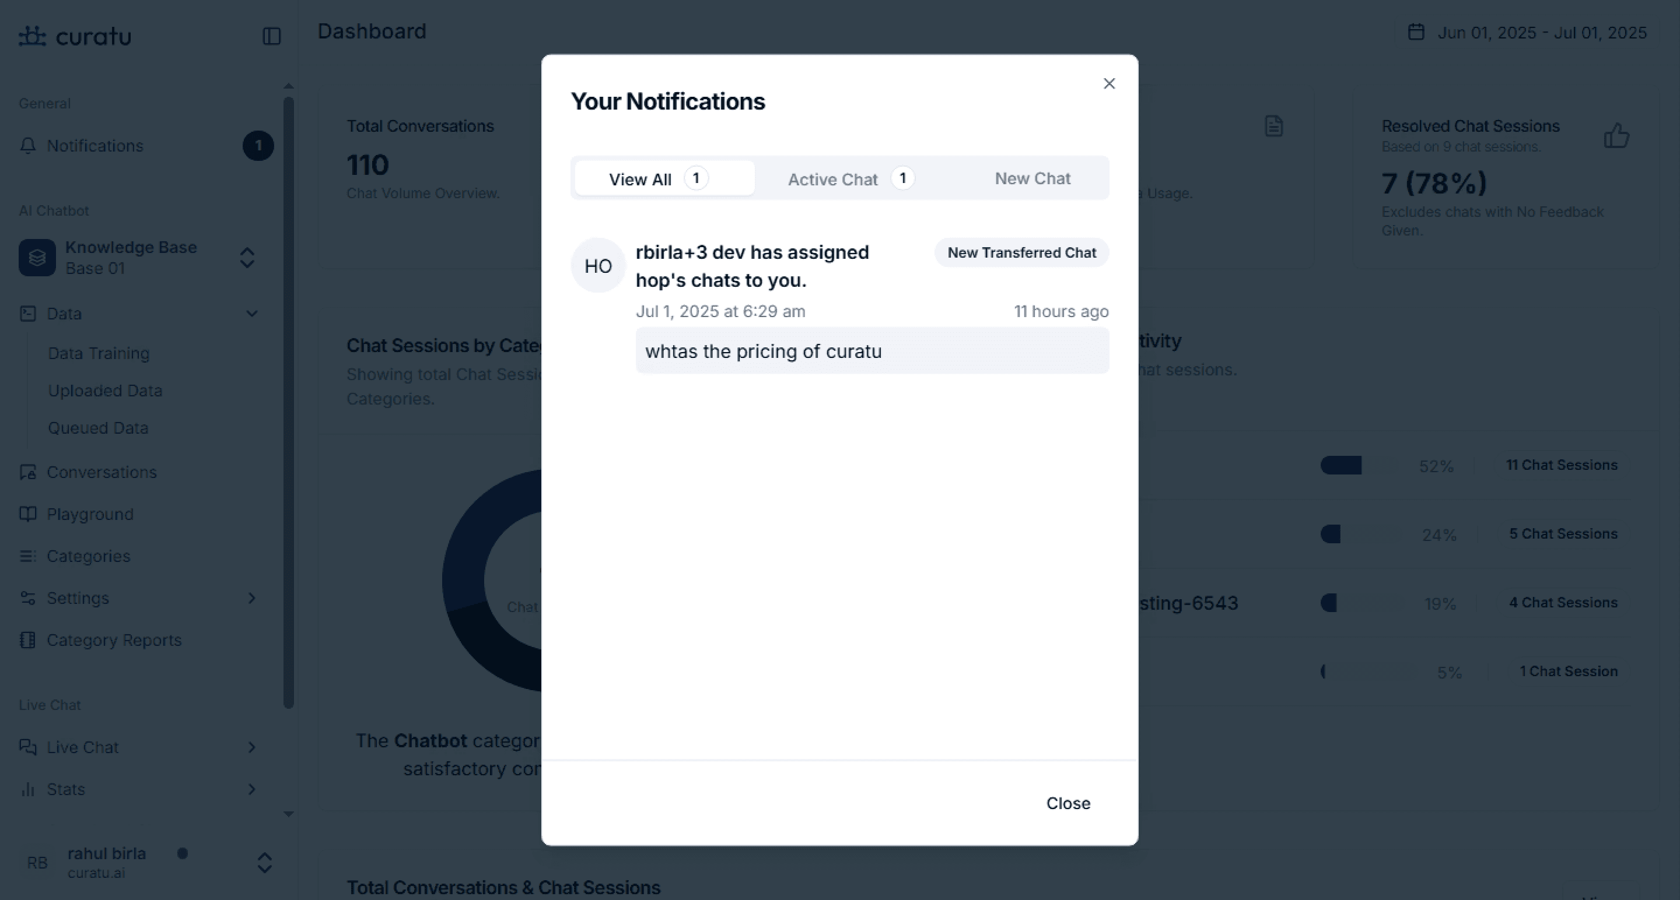Screen dimensions: 1680x900
Task: Click the Conversations icon
Action: coord(27,472)
